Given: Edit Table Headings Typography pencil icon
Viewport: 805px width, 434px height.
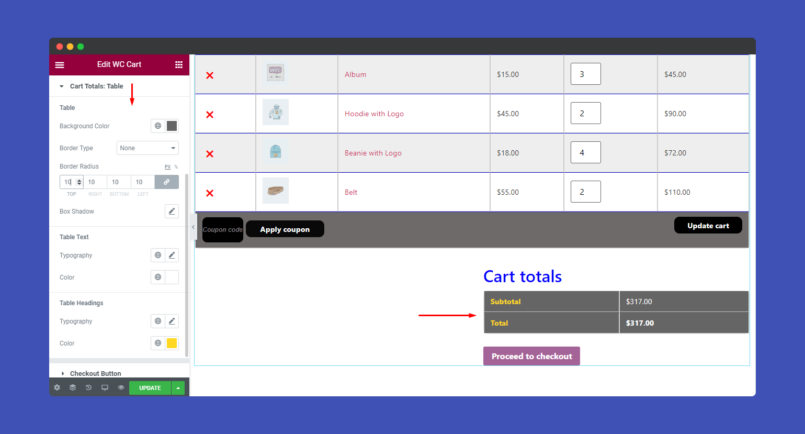Looking at the screenshot, I should [172, 321].
